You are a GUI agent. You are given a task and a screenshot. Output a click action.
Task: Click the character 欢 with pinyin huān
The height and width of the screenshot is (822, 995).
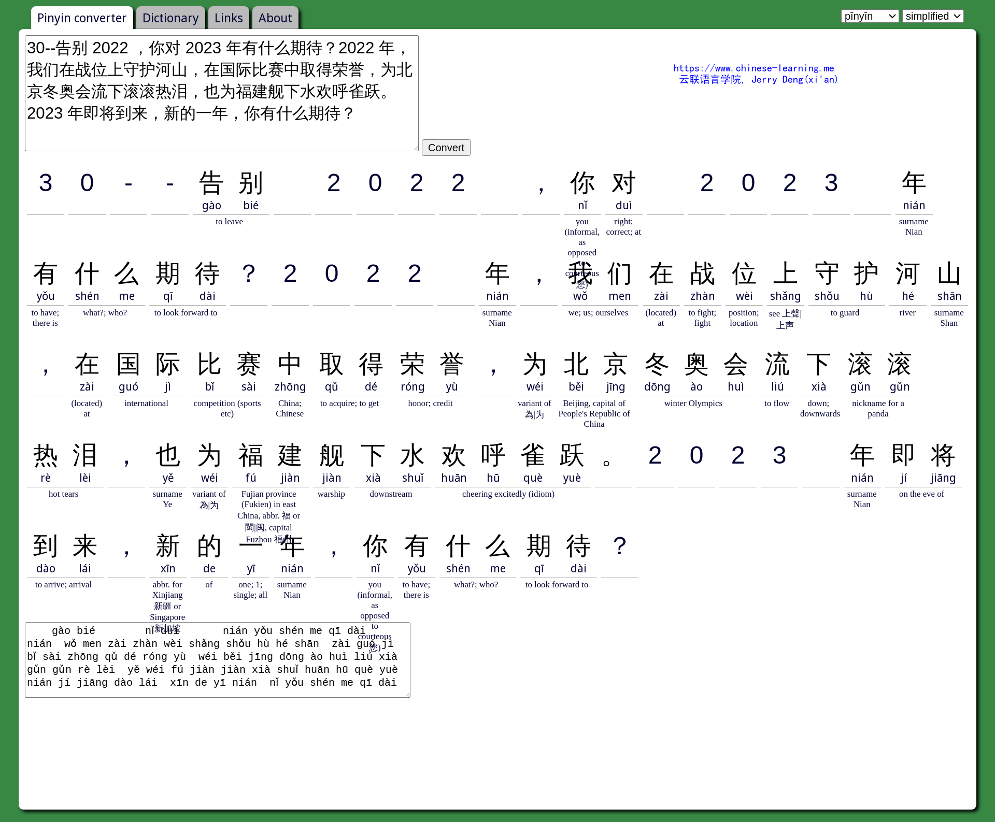pyautogui.click(x=454, y=455)
